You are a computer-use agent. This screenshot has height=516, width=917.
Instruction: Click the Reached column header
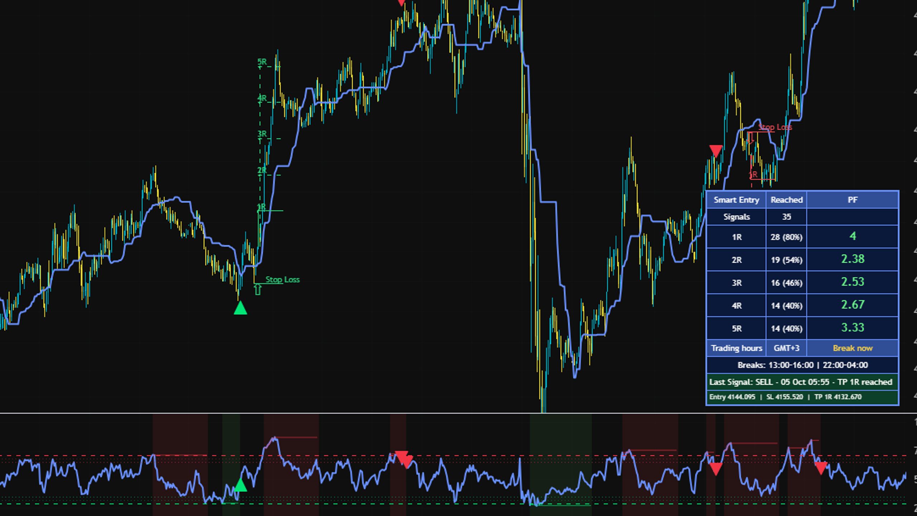787,200
